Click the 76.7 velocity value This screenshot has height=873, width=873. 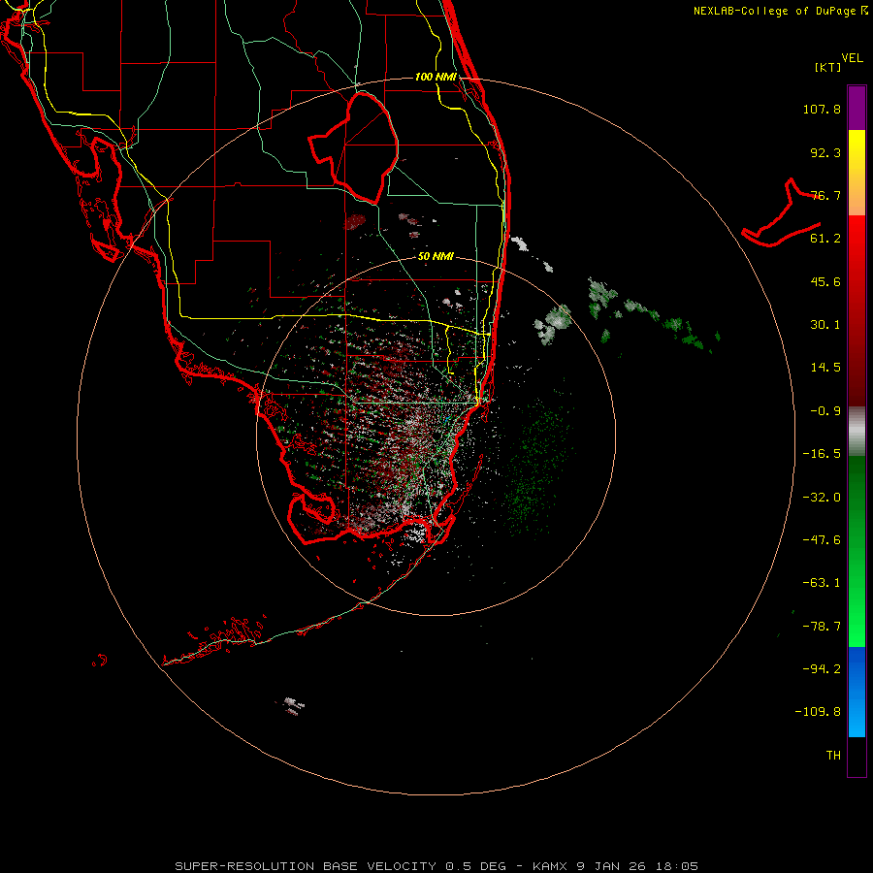(825, 195)
